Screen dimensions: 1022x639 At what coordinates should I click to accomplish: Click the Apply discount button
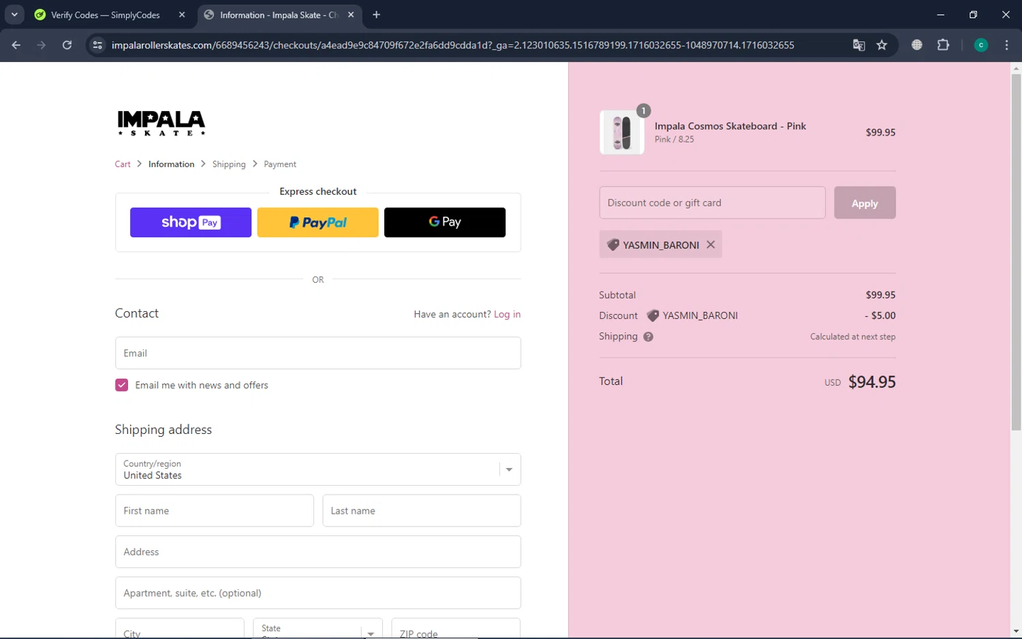click(865, 202)
